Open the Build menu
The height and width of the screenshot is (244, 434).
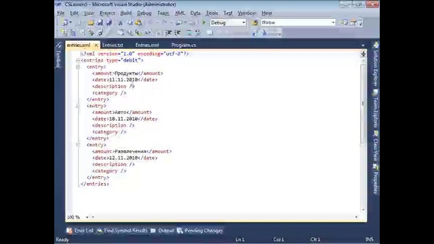pyautogui.click(x=126, y=13)
